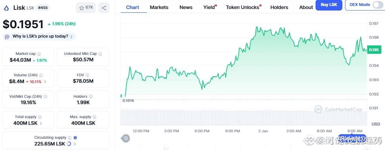This screenshot has height=150, width=385.
Task: Add Lisk to watchlist with star button
Action: pos(86,8)
